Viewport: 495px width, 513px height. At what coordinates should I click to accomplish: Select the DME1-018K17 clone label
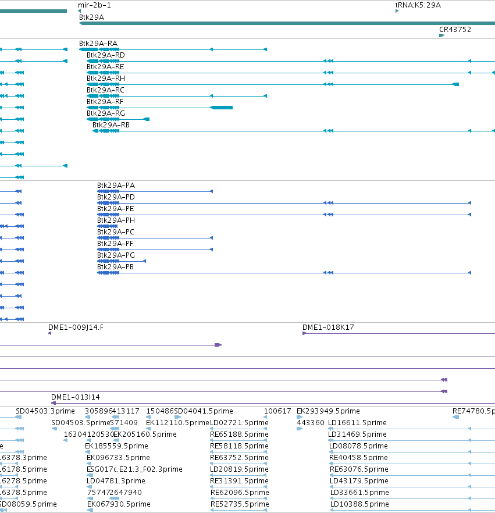click(x=328, y=327)
